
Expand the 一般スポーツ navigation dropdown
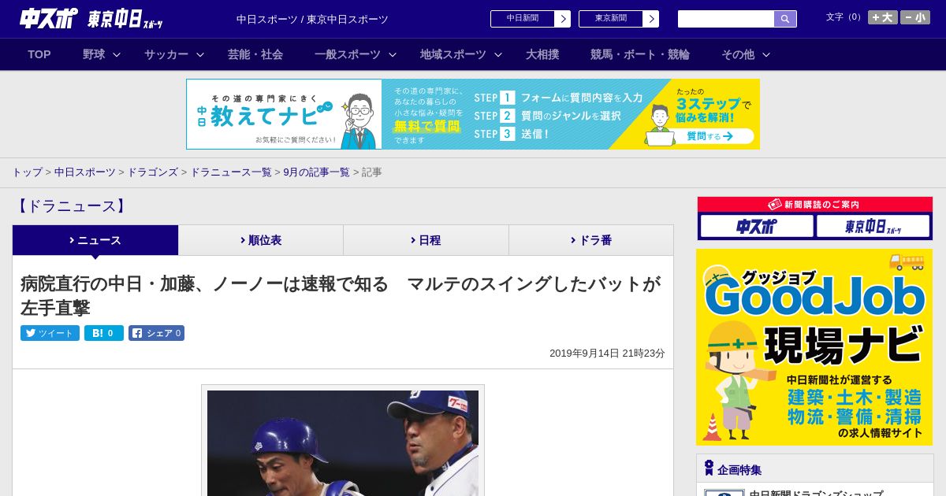[x=356, y=54]
